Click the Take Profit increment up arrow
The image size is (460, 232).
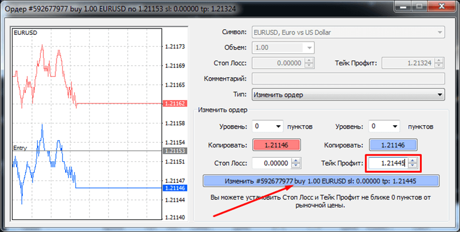pyautogui.click(x=413, y=161)
